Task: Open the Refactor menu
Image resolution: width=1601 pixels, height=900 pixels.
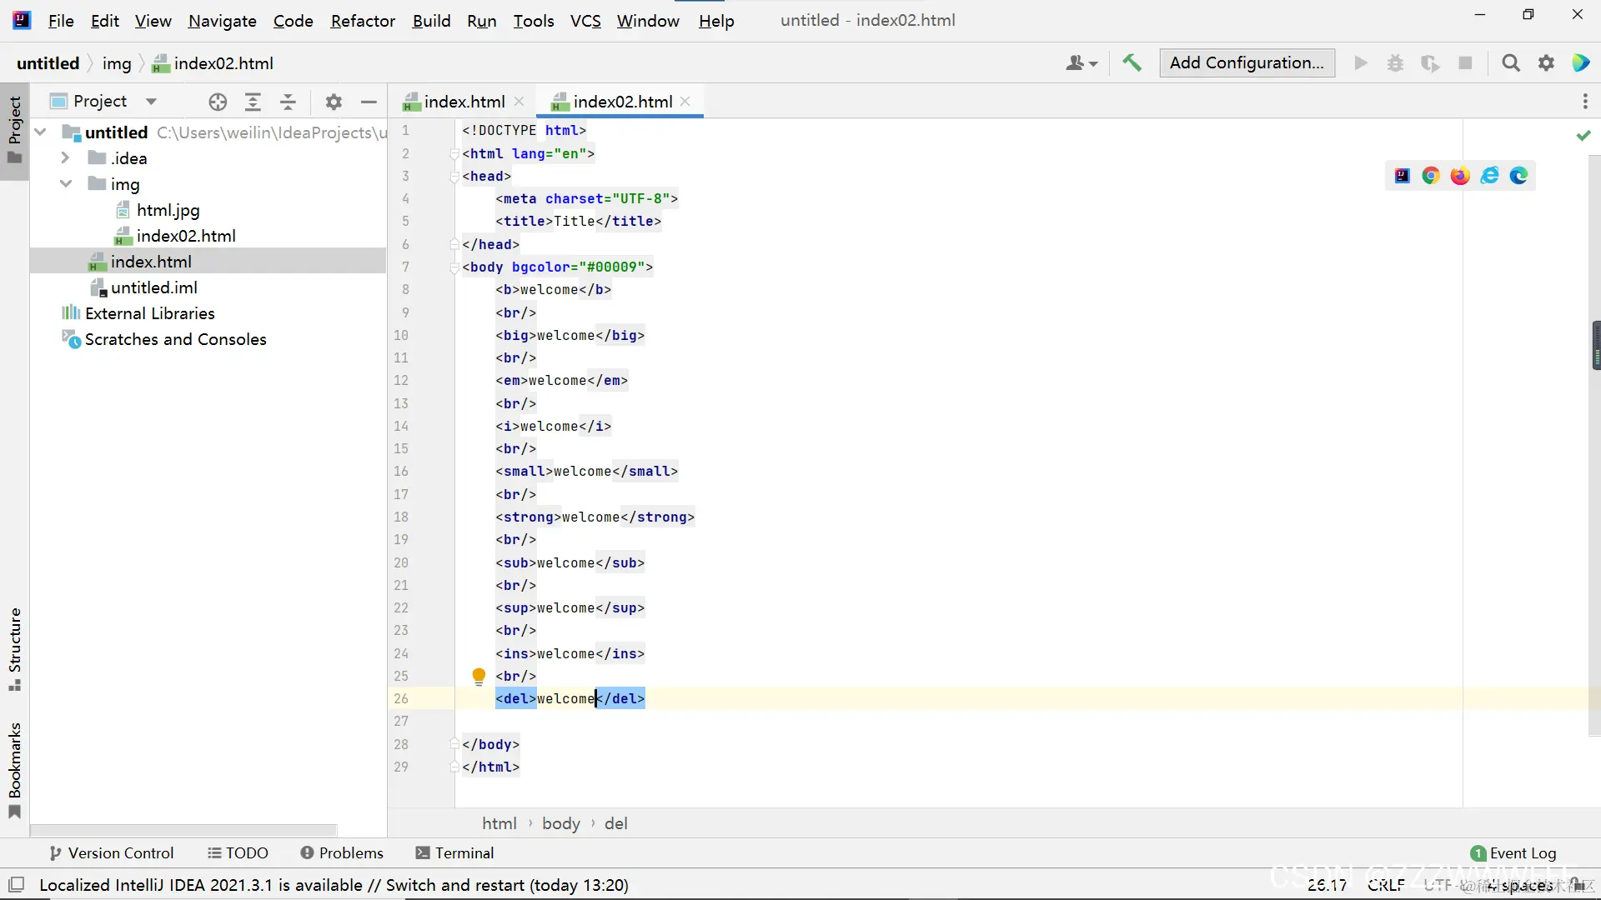Action: click(x=362, y=21)
